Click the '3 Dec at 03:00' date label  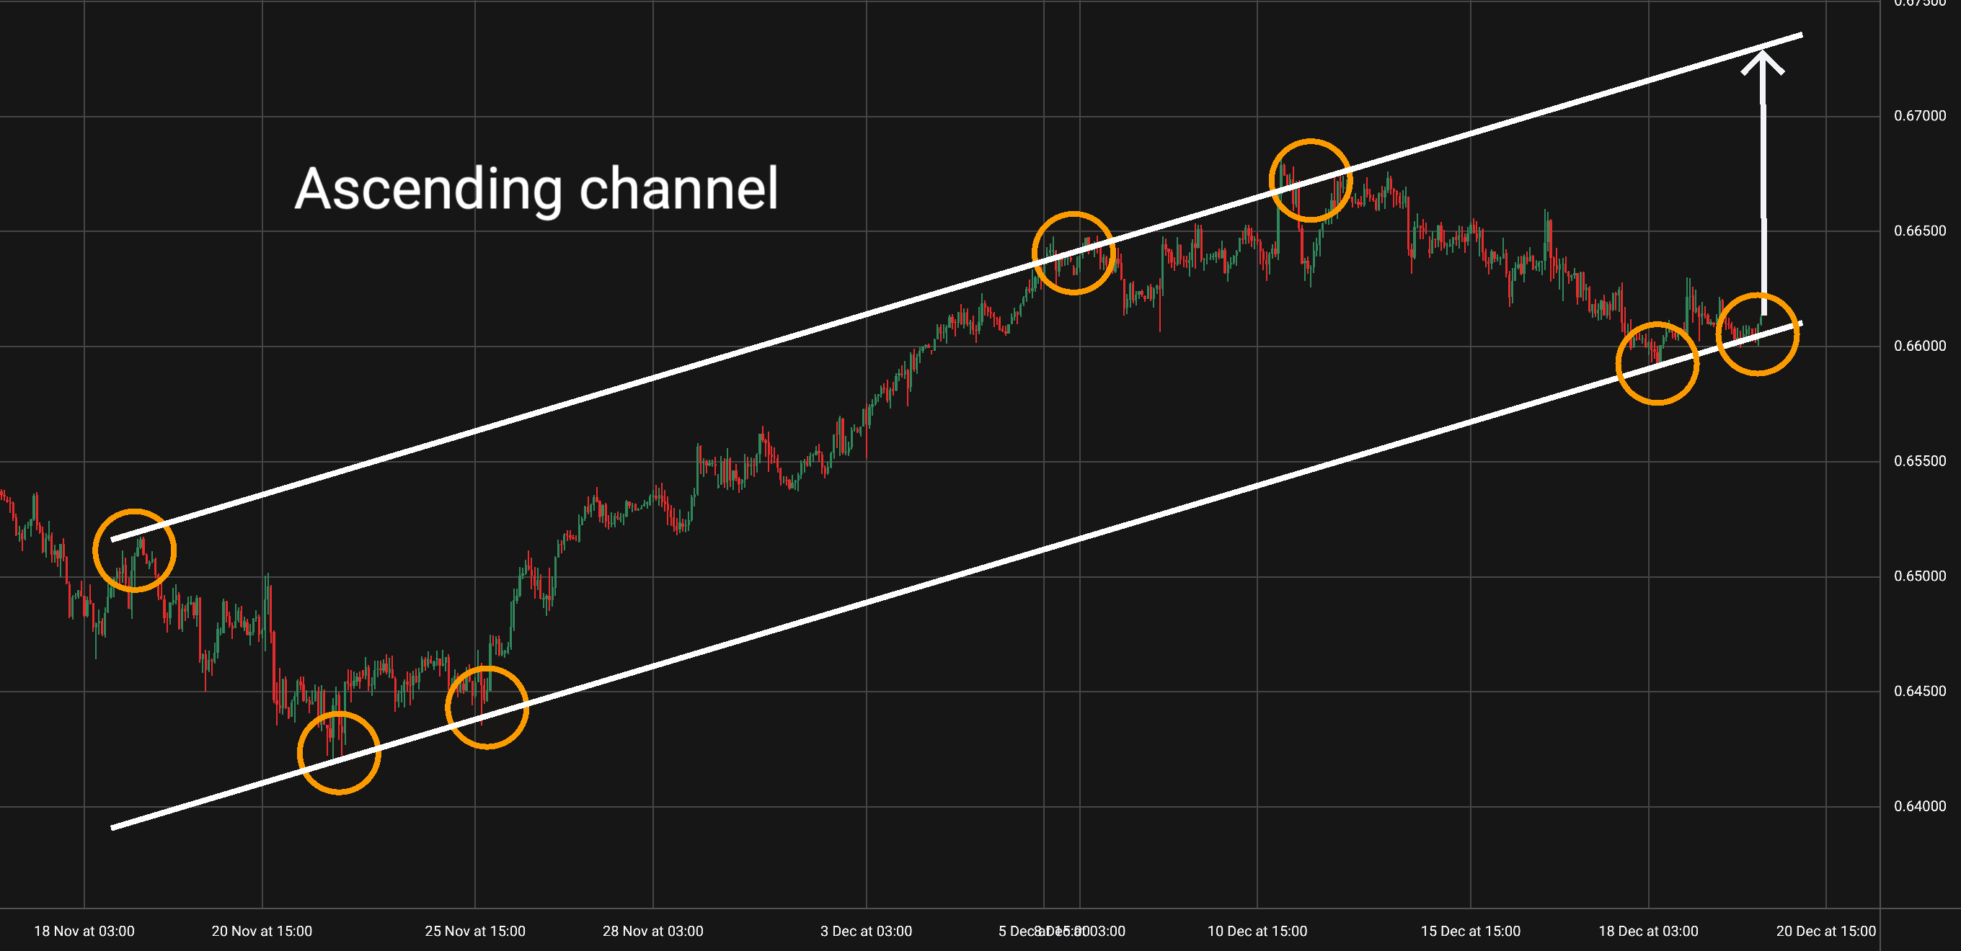(x=866, y=930)
